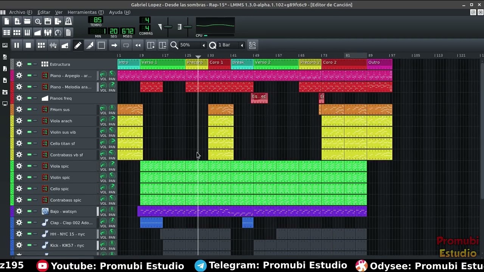Add a beat/bassline track

tap(41, 45)
